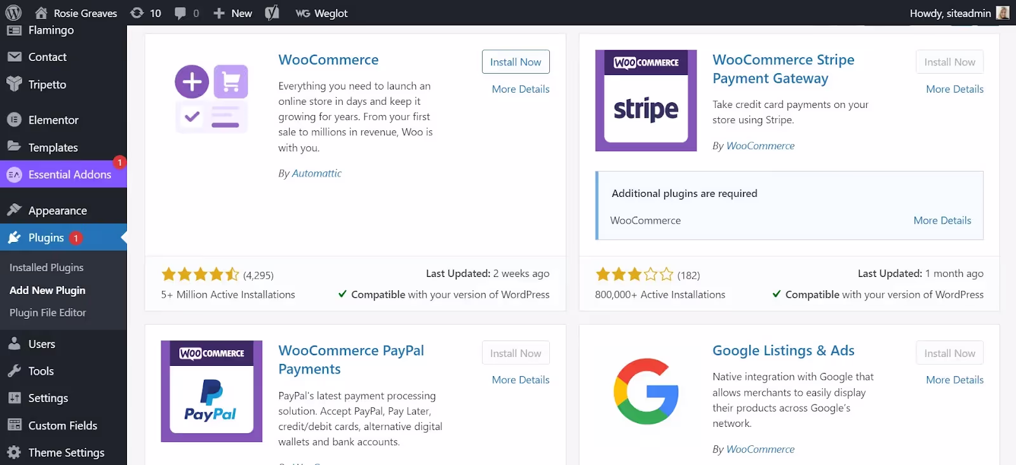Click the Plugins plug icon
The height and width of the screenshot is (465, 1016).
(x=14, y=237)
